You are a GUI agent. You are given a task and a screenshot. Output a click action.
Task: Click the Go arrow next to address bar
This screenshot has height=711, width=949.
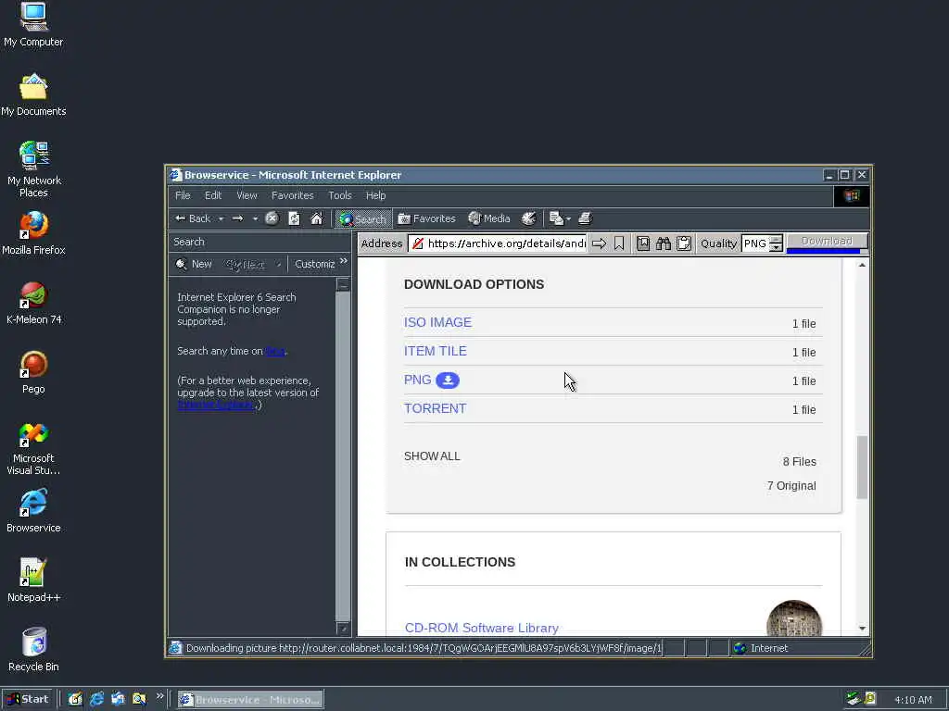click(600, 243)
